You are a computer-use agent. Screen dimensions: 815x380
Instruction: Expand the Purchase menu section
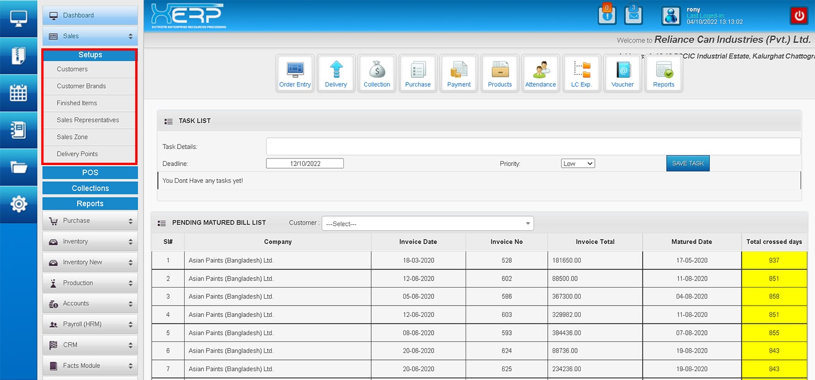click(90, 221)
